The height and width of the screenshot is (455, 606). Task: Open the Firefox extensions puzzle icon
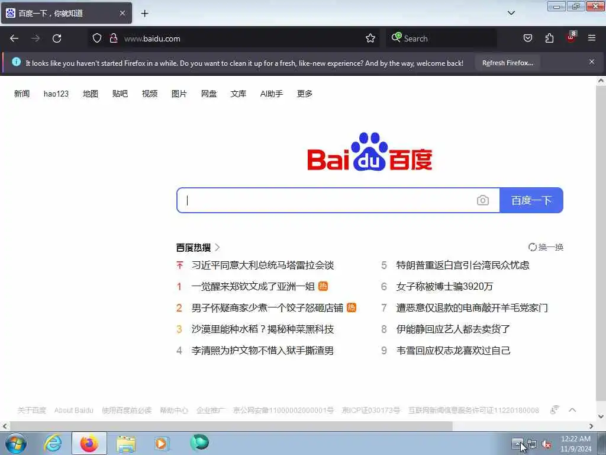click(549, 38)
